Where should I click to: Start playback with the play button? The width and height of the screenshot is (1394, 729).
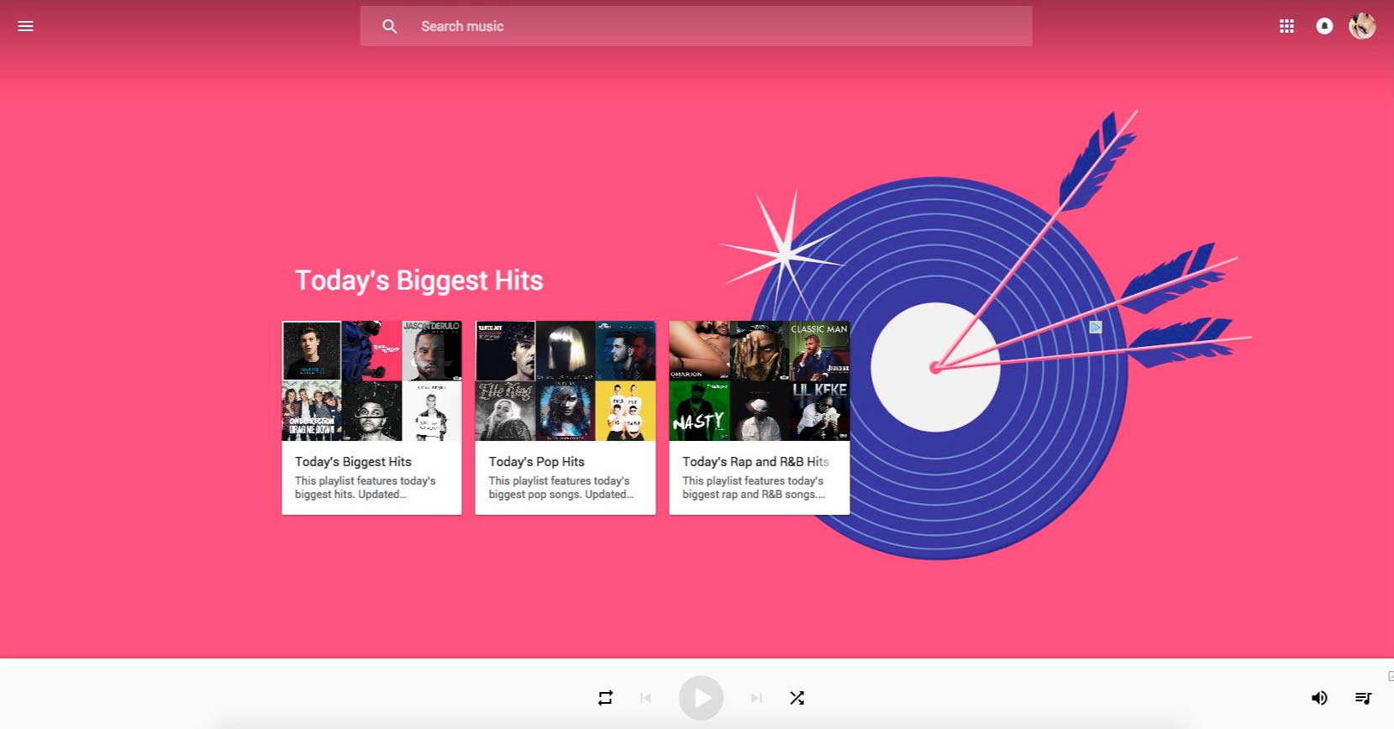[701, 698]
